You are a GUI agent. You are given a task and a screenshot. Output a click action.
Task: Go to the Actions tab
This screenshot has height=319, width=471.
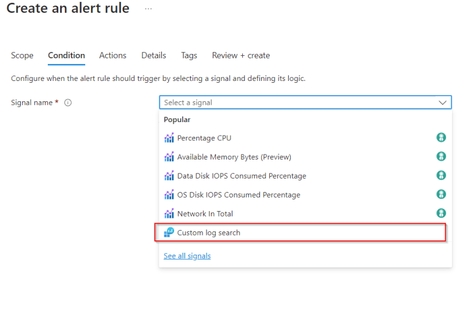pyautogui.click(x=113, y=56)
